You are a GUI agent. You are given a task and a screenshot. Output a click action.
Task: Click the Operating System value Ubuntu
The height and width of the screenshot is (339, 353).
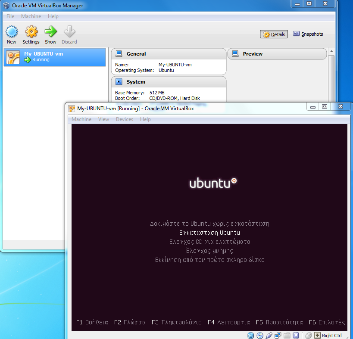(x=166, y=70)
